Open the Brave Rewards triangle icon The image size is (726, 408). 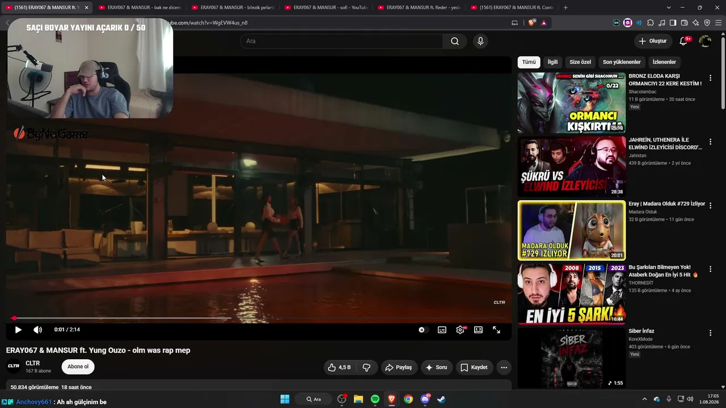(x=543, y=23)
